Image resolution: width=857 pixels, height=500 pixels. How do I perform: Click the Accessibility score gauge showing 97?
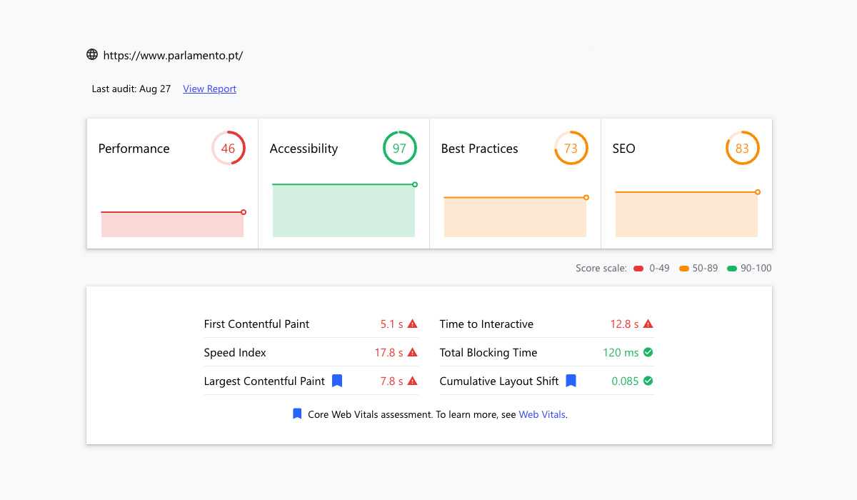tap(399, 149)
